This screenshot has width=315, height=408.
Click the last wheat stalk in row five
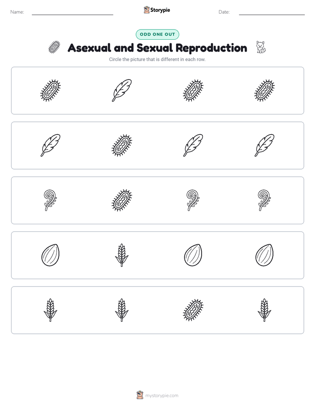coord(264,310)
